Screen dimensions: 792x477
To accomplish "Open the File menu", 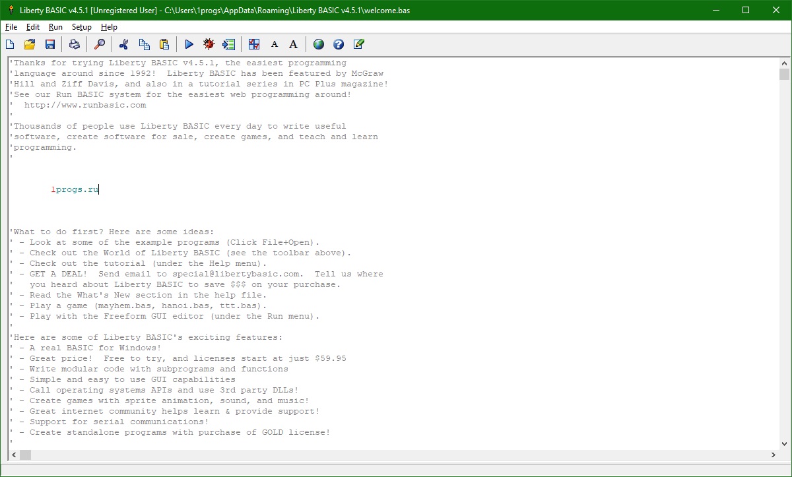I will point(11,27).
